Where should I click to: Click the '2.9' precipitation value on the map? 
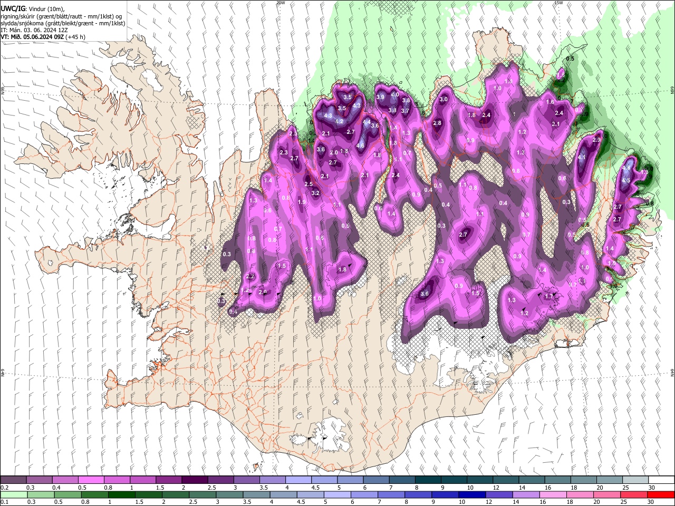pyautogui.click(x=597, y=140)
